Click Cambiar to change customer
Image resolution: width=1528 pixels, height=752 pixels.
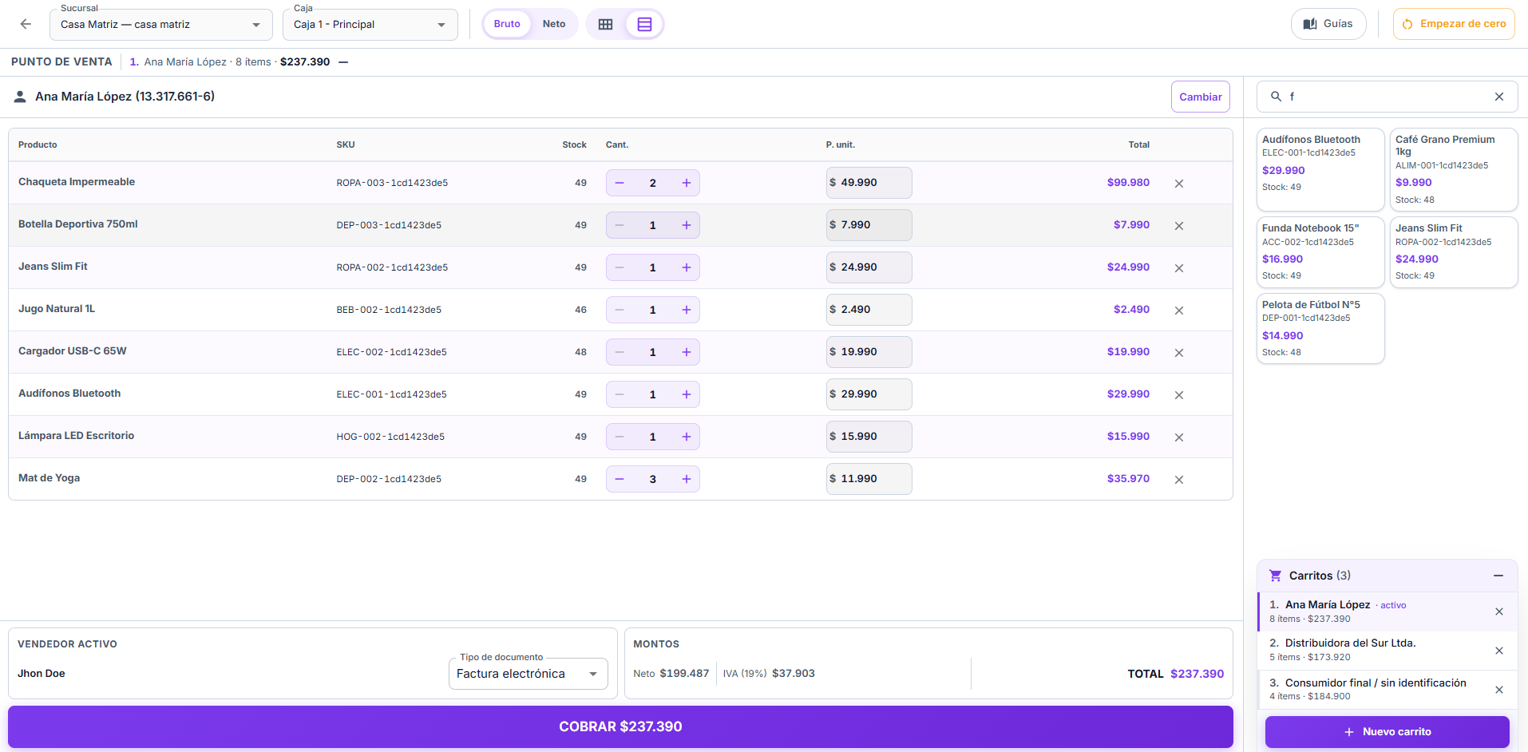(x=1200, y=97)
